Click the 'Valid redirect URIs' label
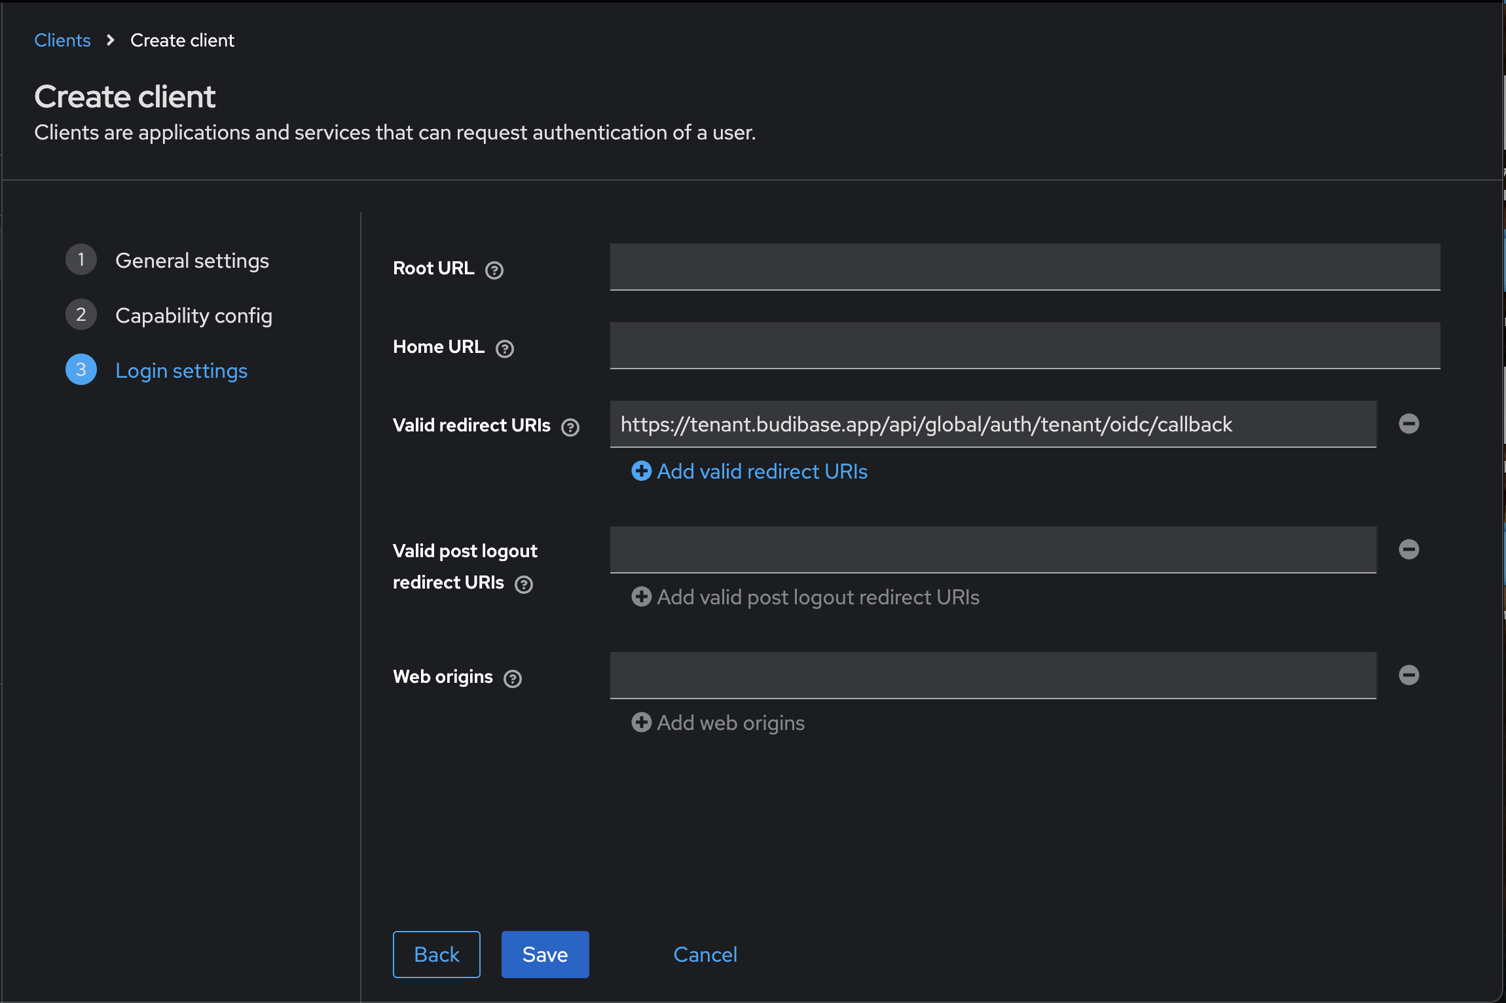 [x=471, y=426]
